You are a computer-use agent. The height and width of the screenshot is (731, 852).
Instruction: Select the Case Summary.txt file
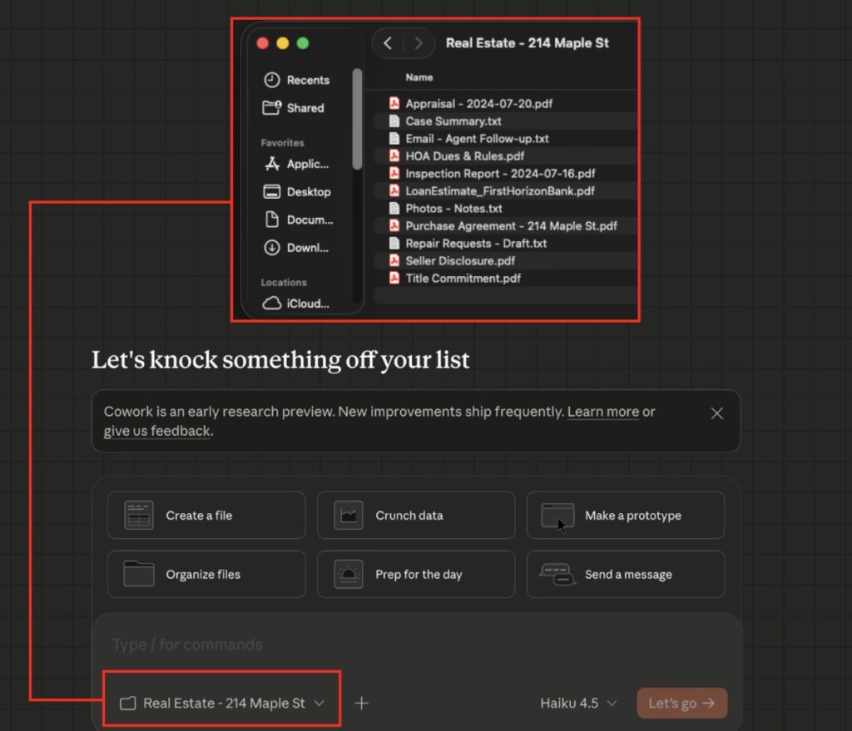tap(453, 121)
